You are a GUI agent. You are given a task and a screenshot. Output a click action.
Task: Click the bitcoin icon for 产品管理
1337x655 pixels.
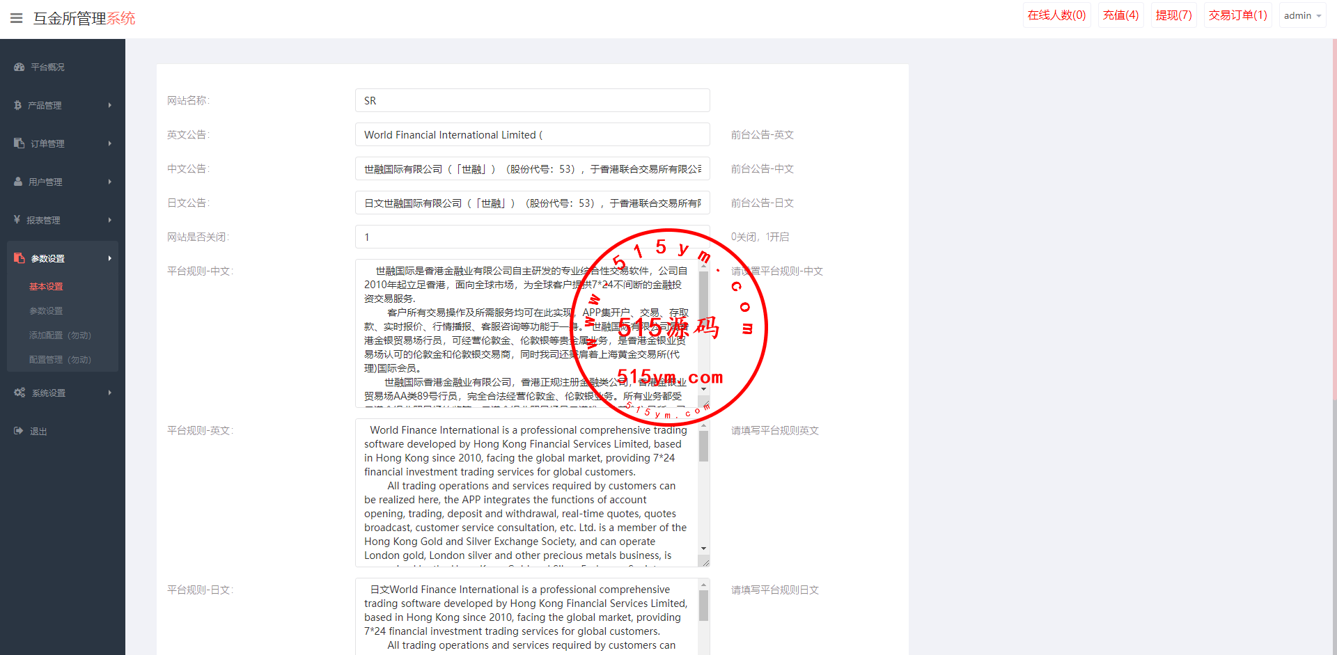click(x=18, y=105)
